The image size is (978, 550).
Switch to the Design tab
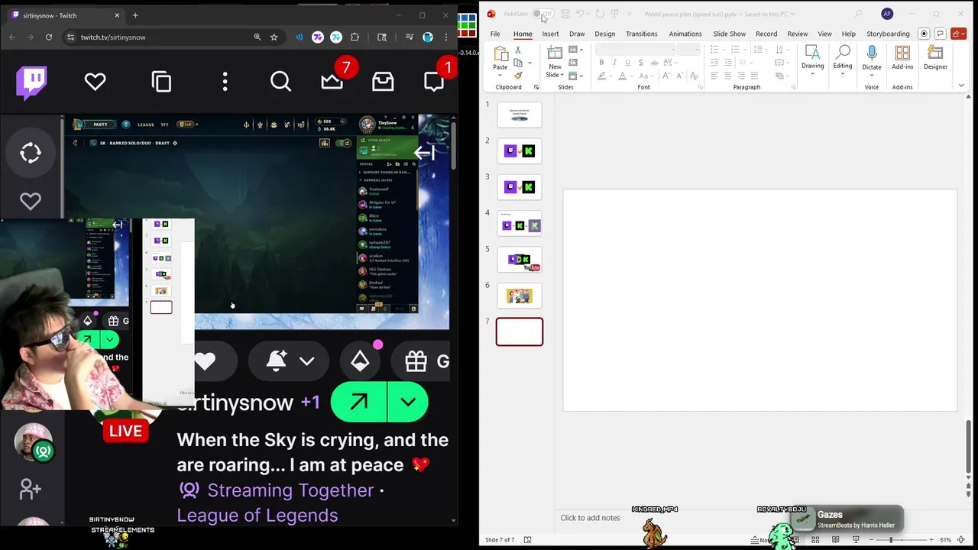pyautogui.click(x=604, y=34)
